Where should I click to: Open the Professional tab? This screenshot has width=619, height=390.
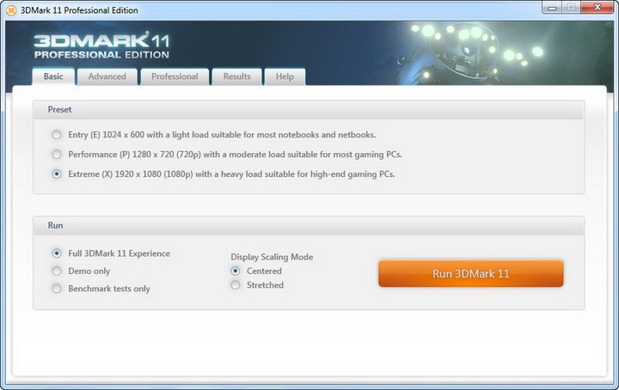175,76
